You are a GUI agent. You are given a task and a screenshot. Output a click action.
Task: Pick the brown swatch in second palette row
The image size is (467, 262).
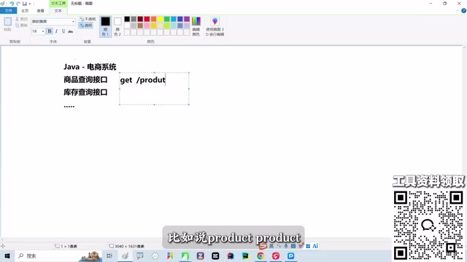(x=140, y=25)
